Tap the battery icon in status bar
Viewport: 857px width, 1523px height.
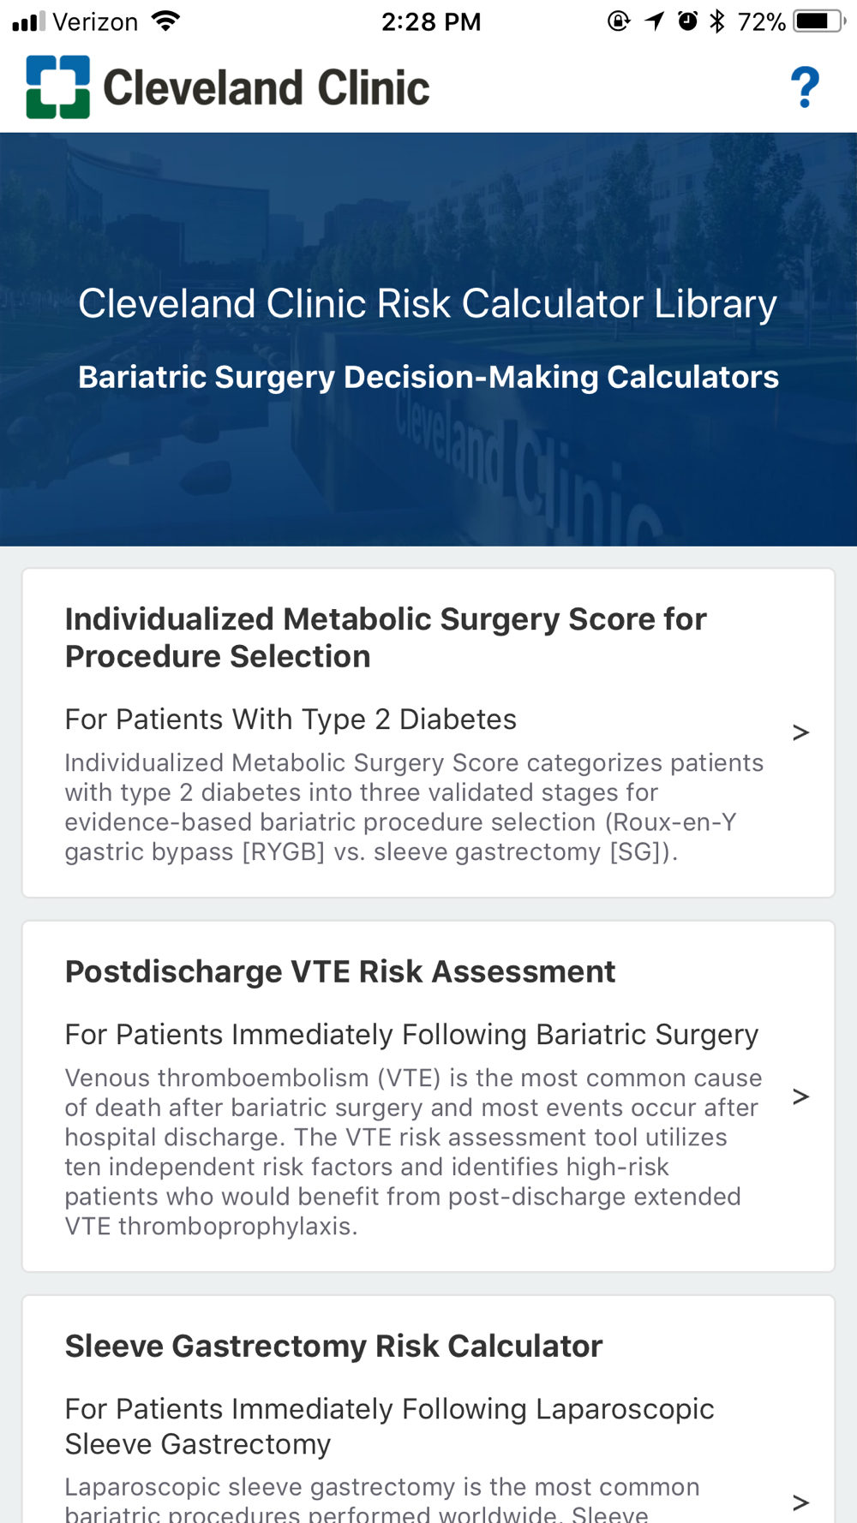(820, 21)
